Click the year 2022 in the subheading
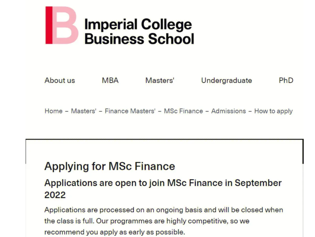The width and height of the screenshot is (315, 237). [x=55, y=195]
